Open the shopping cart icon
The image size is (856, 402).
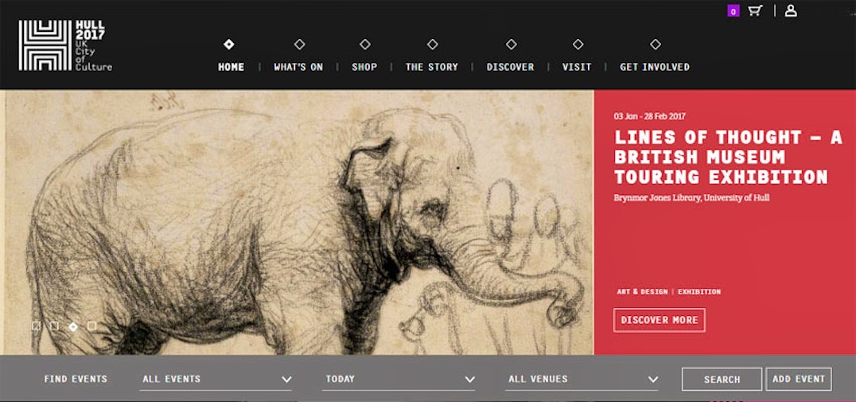[x=755, y=10]
